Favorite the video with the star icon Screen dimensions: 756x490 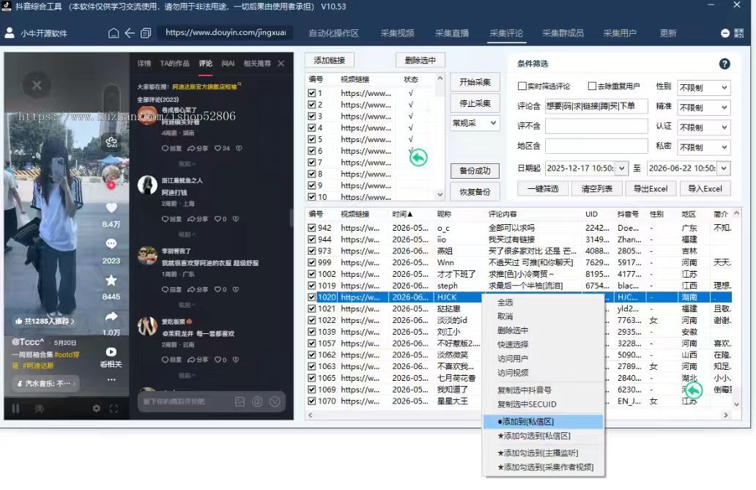pos(111,281)
